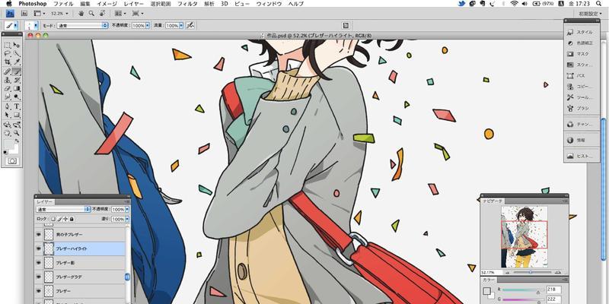The height and width of the screenshot is (304, 609).
Task: Open the ブラシ panel
Action: 580,109
